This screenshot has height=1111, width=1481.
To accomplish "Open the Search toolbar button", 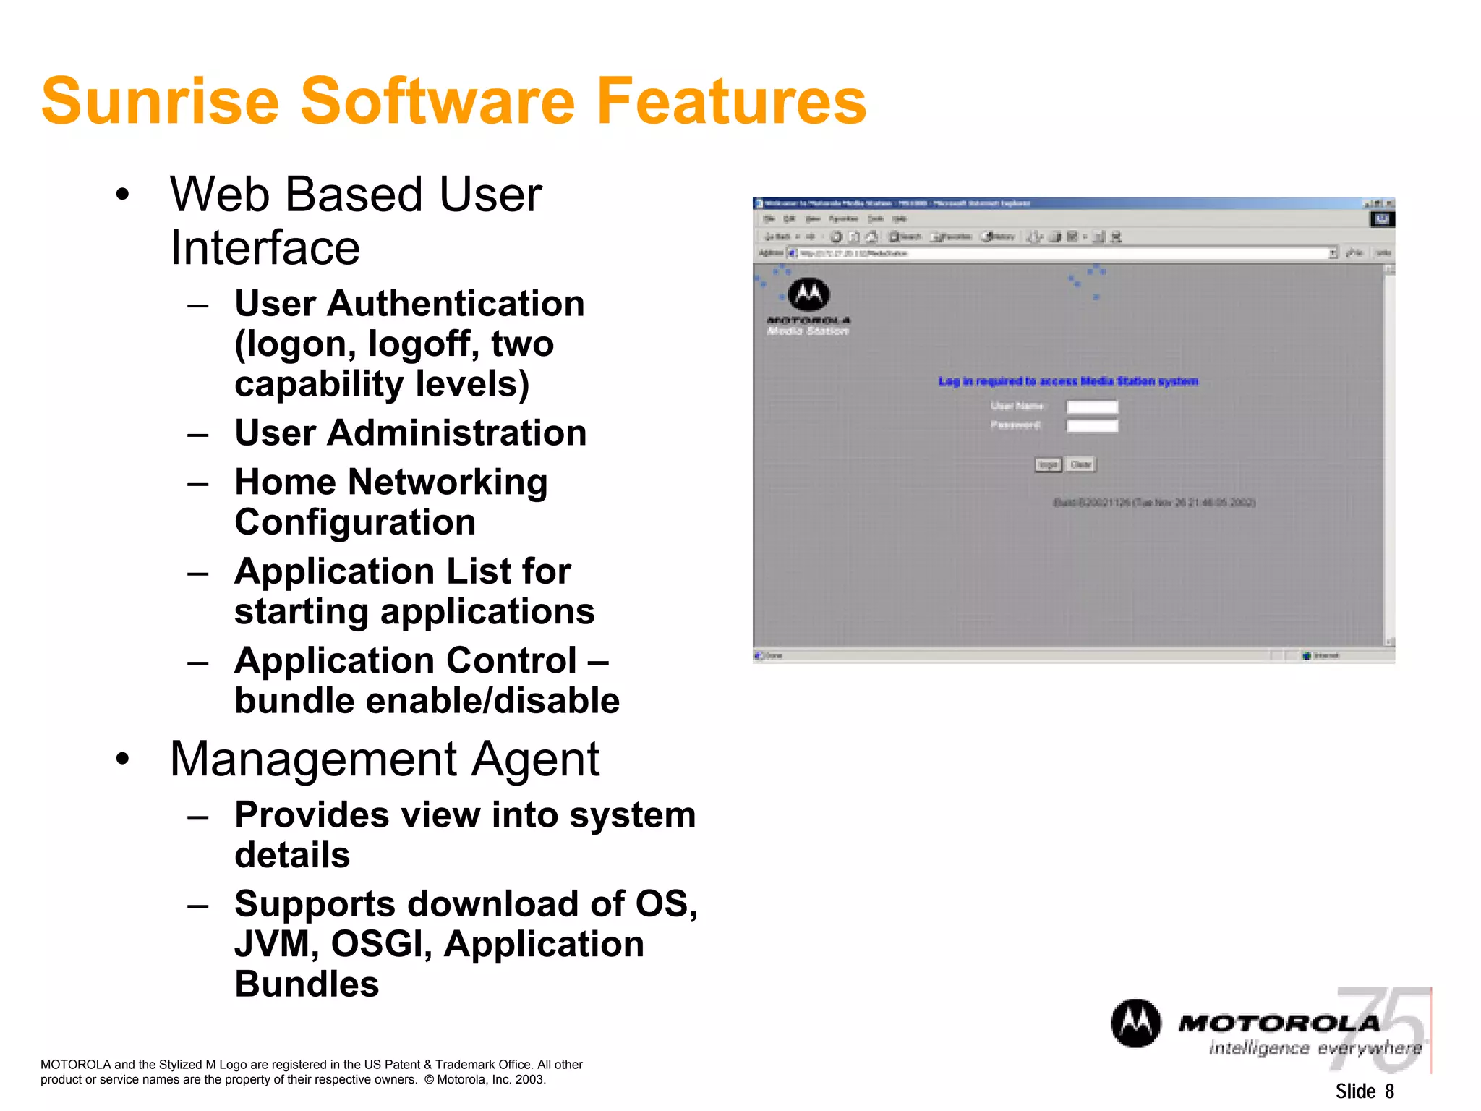I will (x=905, y=237).
